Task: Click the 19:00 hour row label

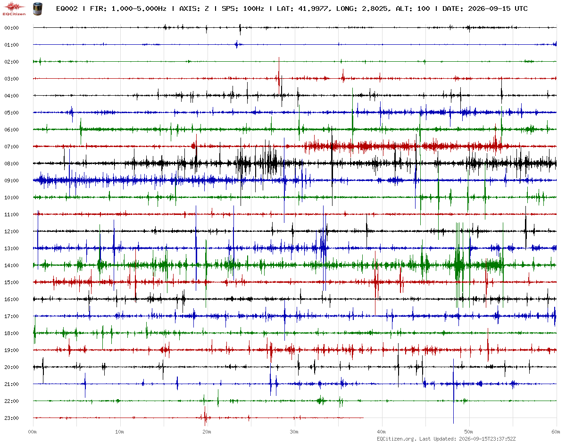Action: pos(11,350)
